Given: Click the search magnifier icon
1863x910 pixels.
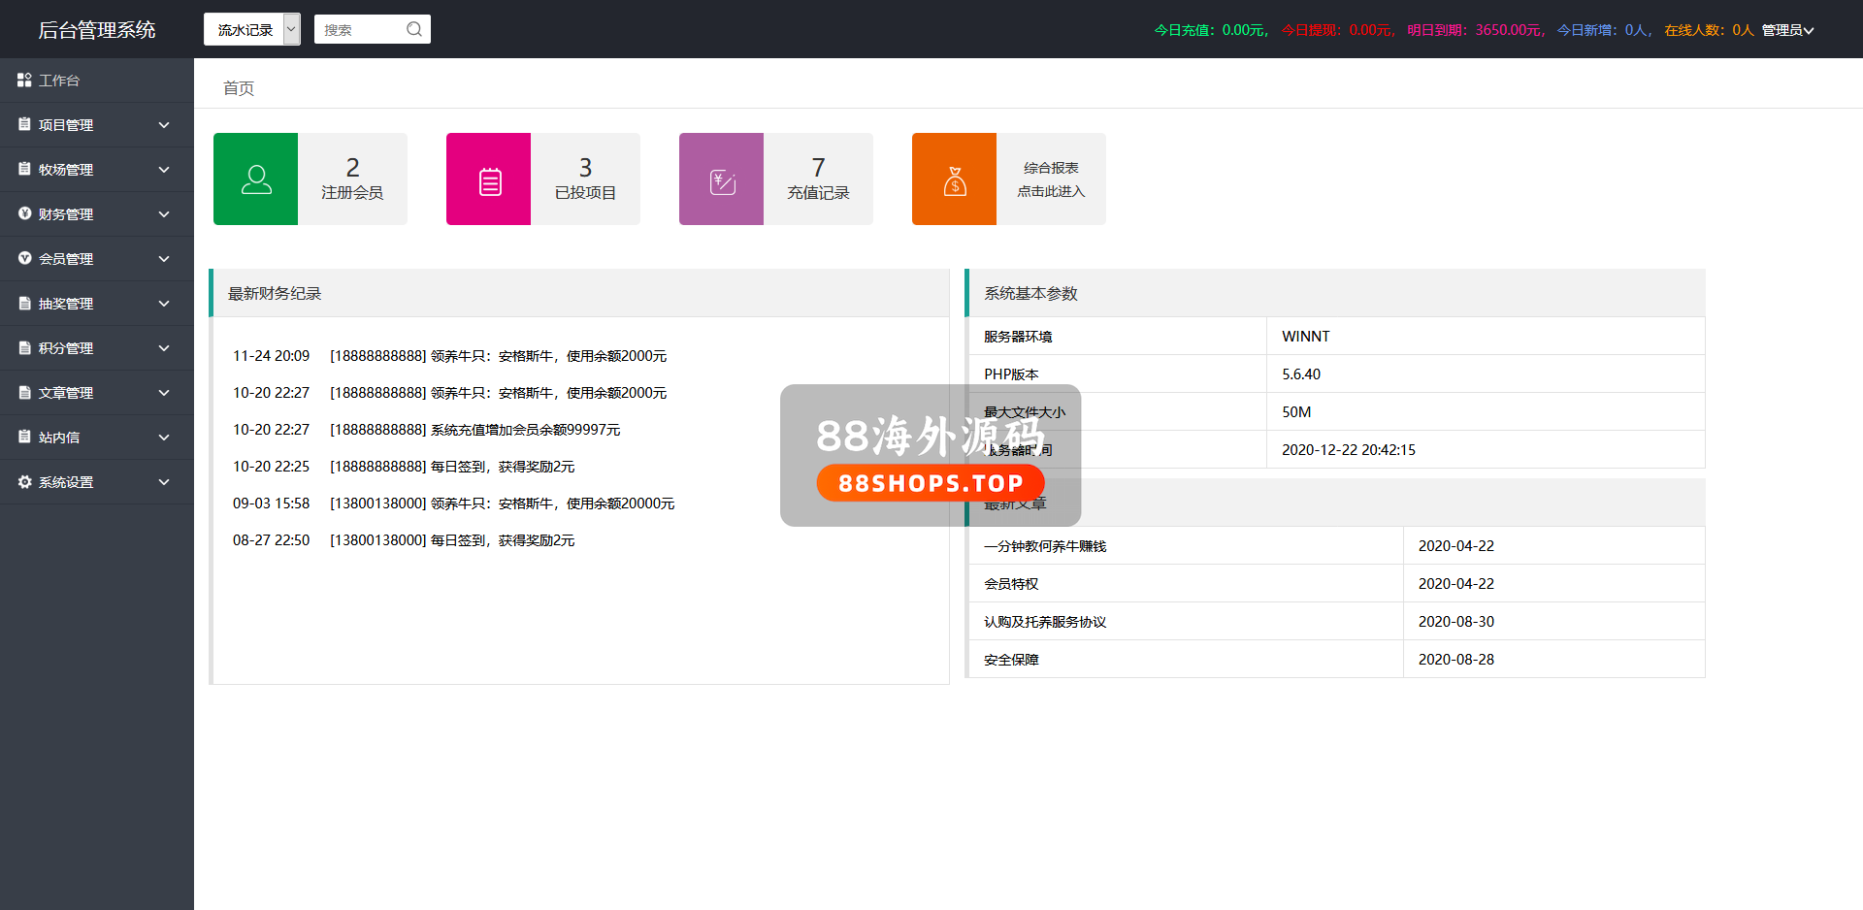Looking at the screenshot, I should [414, 29].
